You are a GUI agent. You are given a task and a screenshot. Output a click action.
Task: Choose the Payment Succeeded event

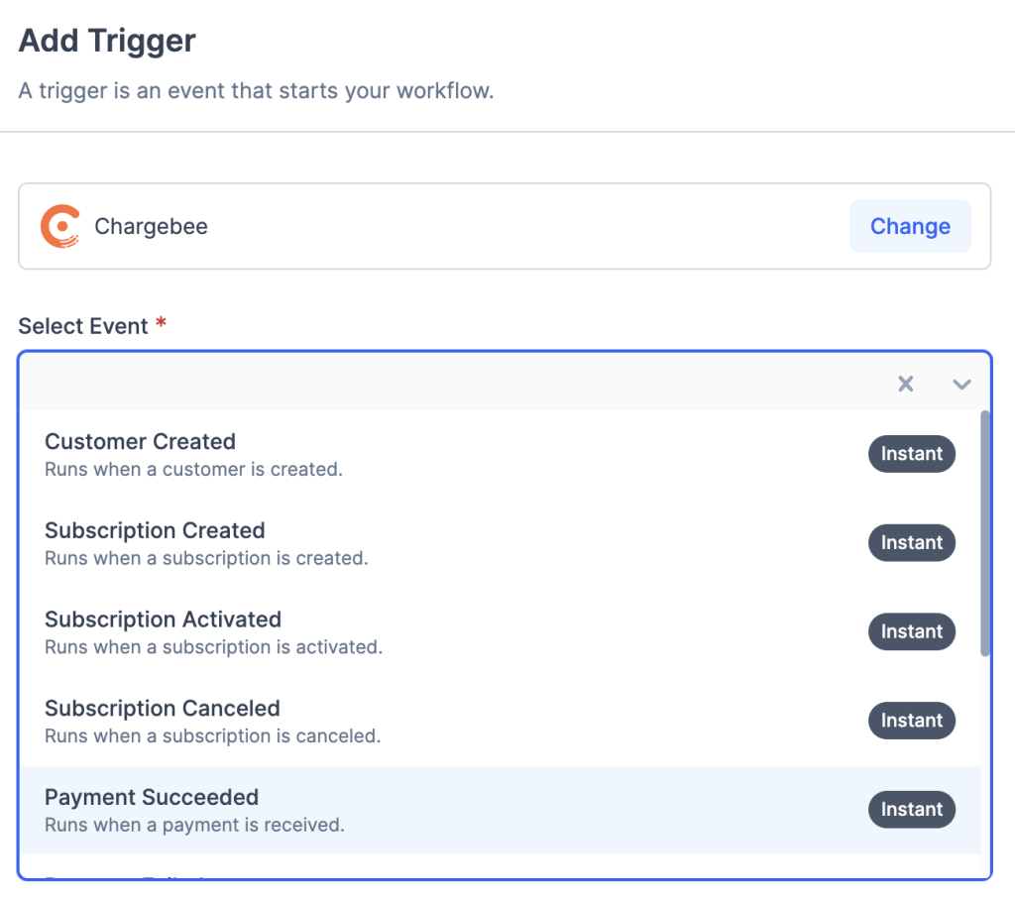(152, 798)
